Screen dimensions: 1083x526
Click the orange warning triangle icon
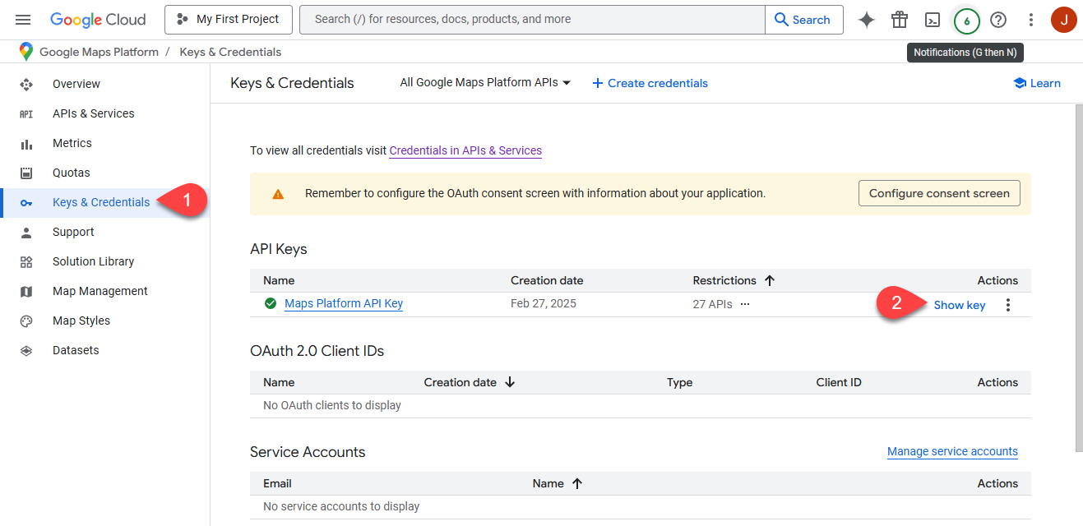278,194
